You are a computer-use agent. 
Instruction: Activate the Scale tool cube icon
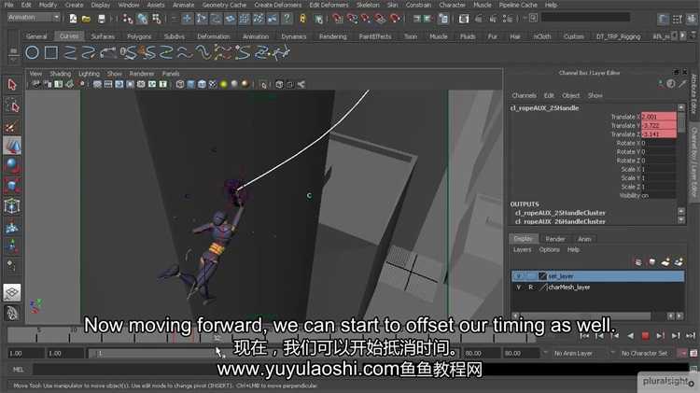(12, 186)
